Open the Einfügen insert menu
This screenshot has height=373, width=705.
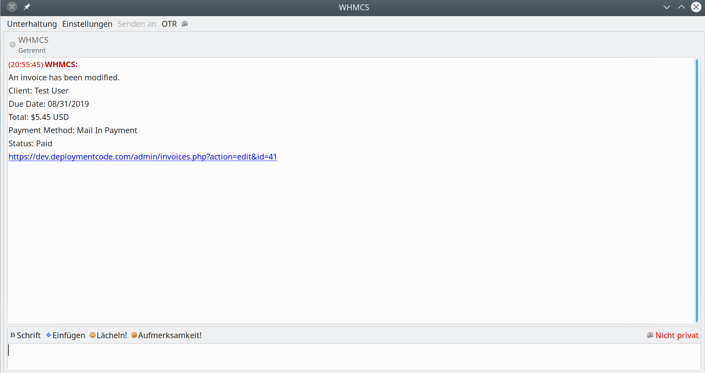[x=65, y=335]
